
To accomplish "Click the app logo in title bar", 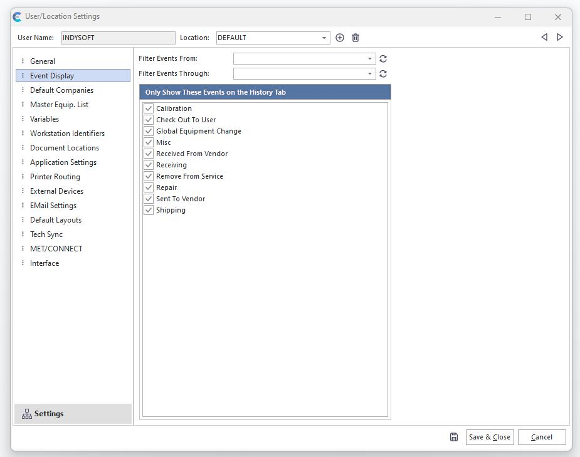I will [x=17, y=17].
